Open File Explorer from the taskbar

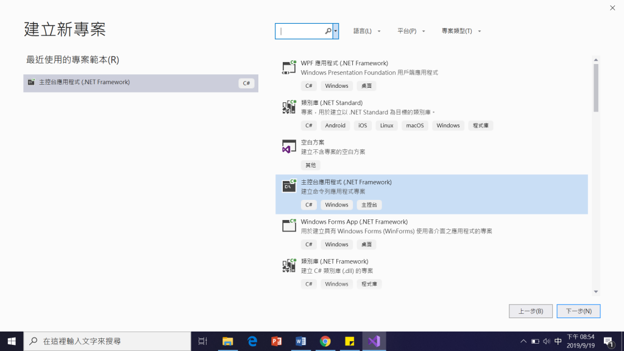228,341
